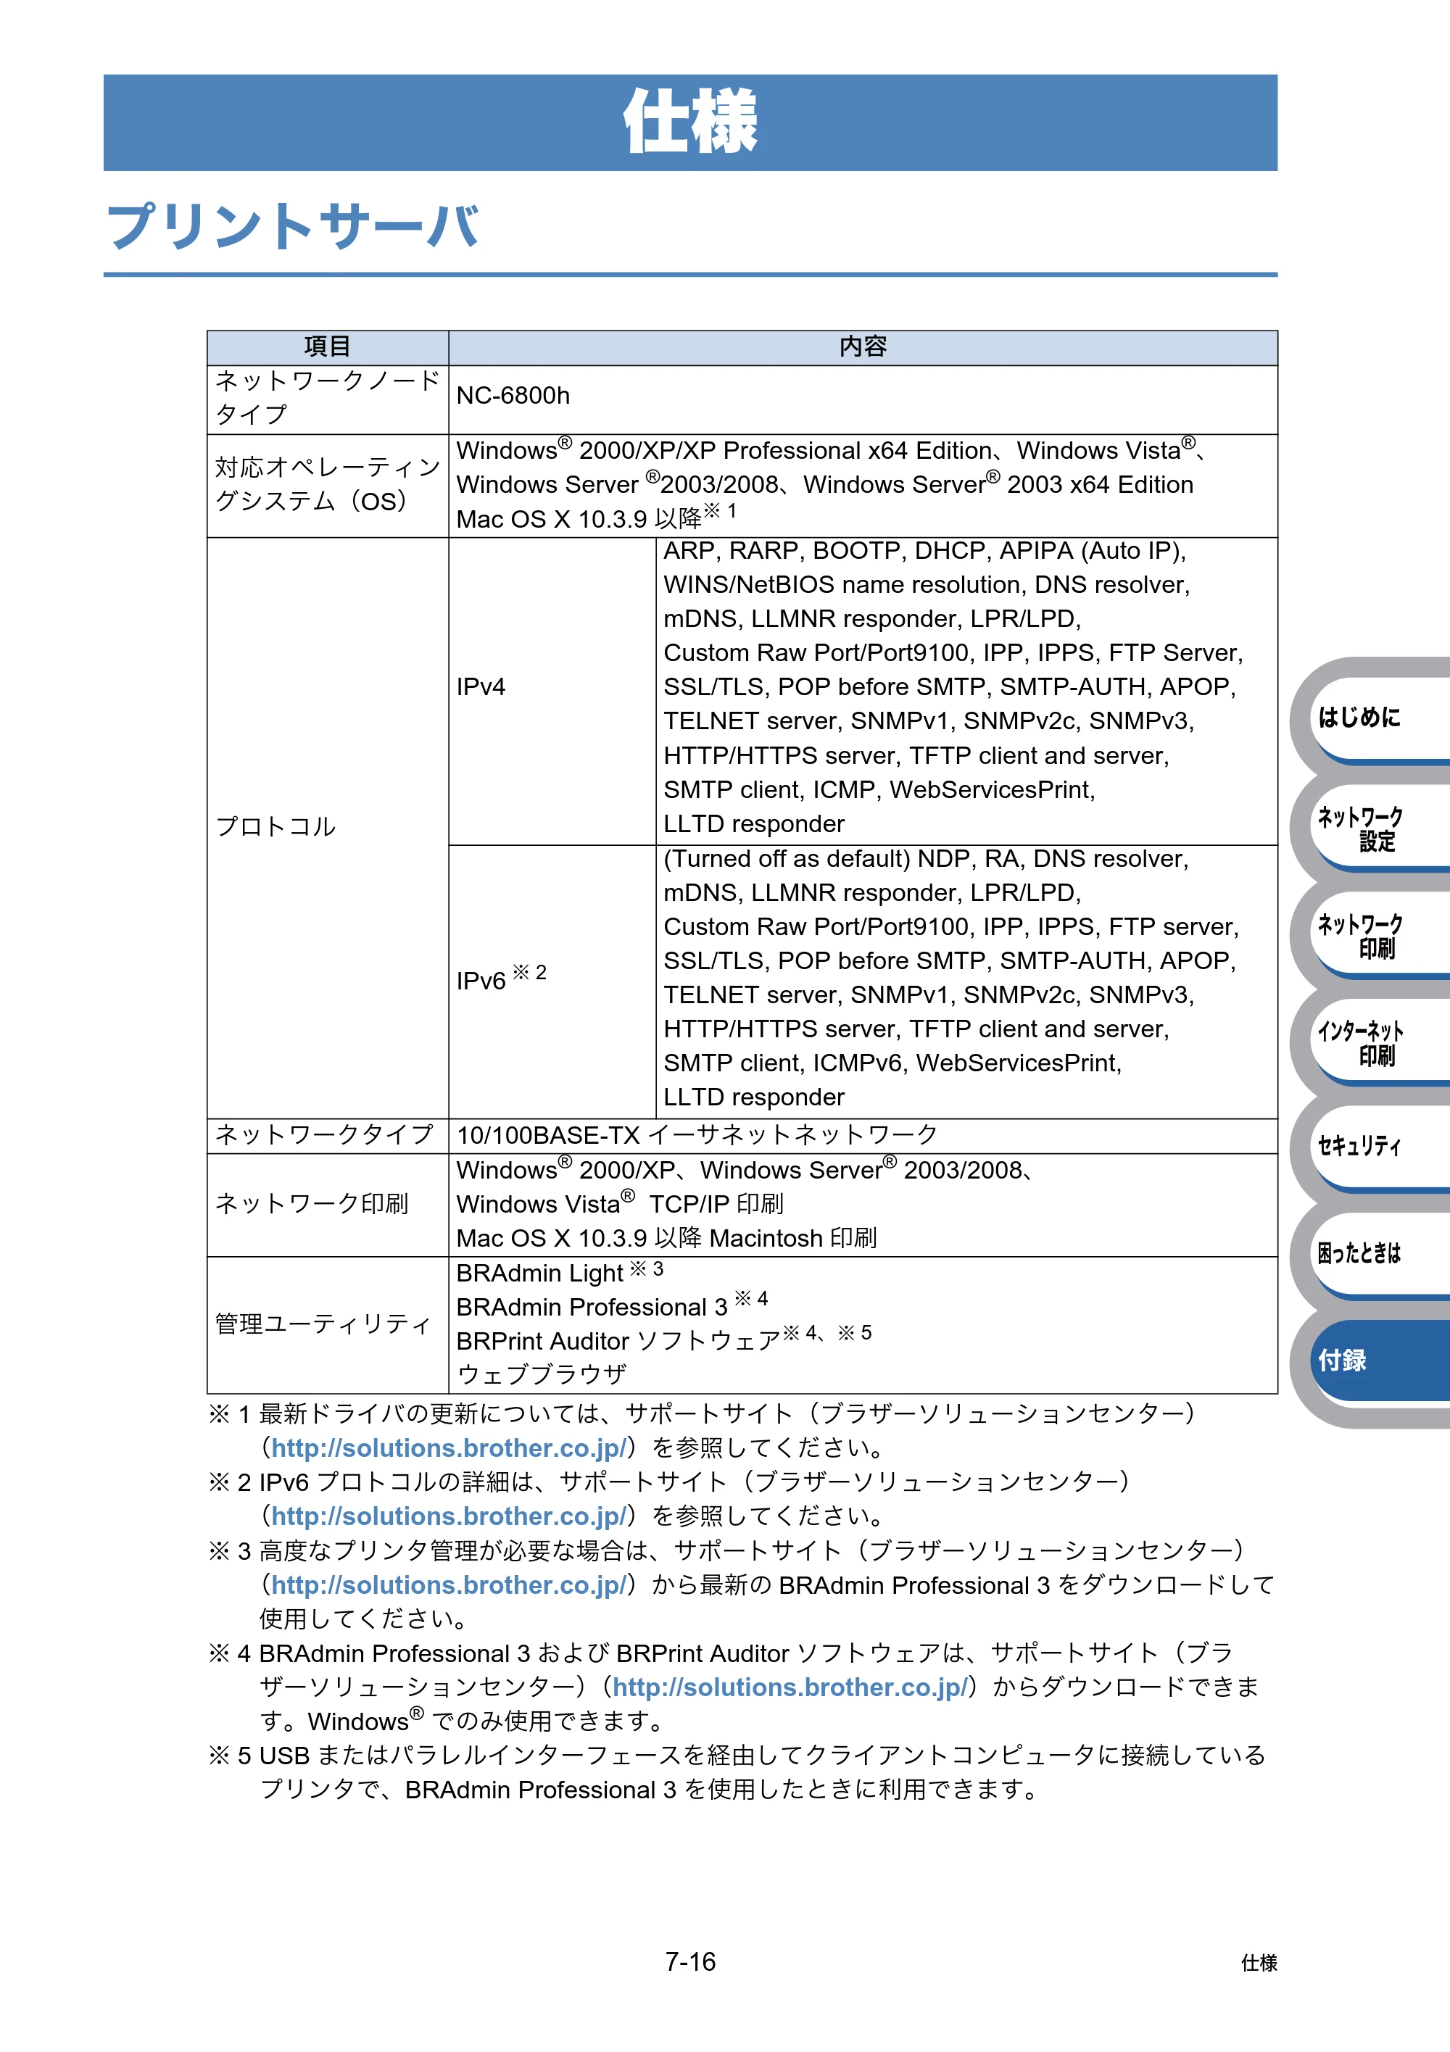Select the IPv6 ※2 protocol cell
This screenshot has height=2052, width=1450.
(552, 981)
